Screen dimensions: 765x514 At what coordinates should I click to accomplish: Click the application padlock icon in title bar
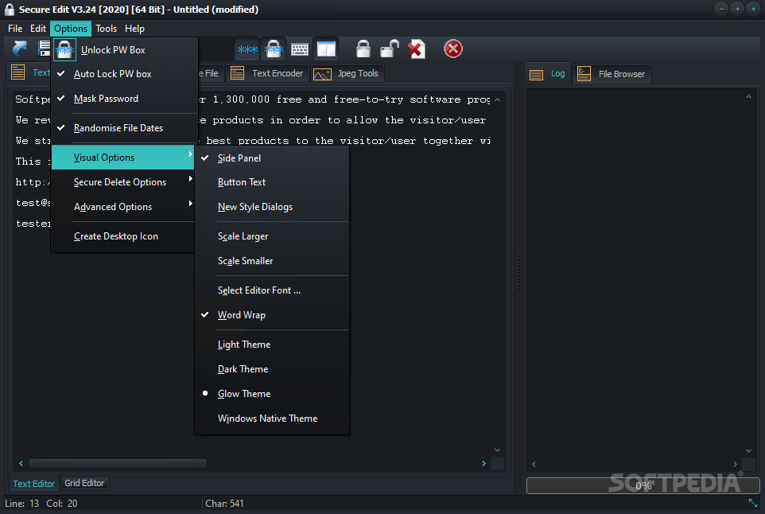(x=10, y=10)
